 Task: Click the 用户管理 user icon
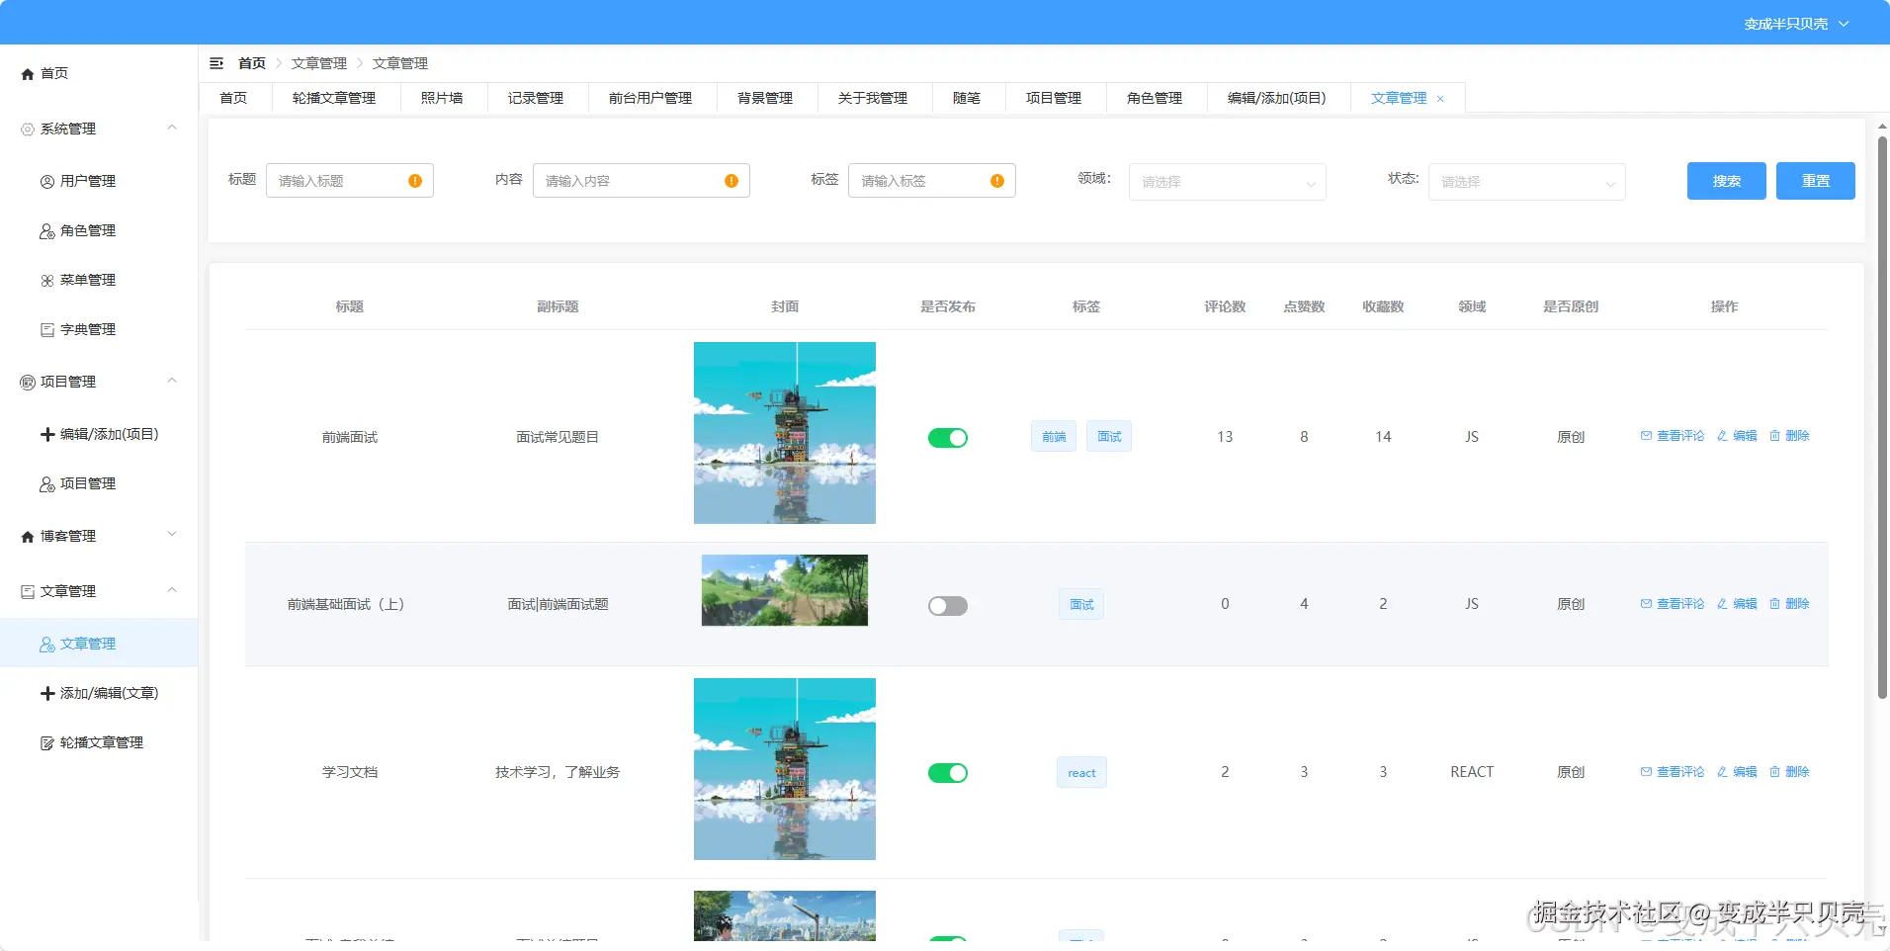pyautogui.click(x=47, y=182)
